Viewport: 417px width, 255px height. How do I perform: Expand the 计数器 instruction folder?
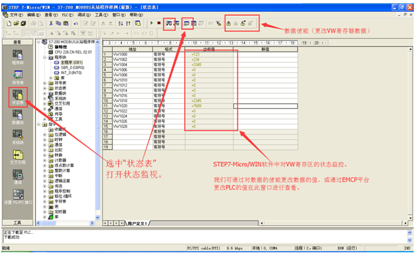tap(44, 160)
